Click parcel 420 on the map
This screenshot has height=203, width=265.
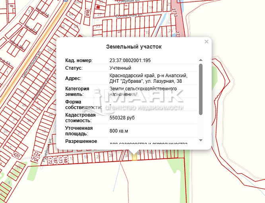point(16,155)
